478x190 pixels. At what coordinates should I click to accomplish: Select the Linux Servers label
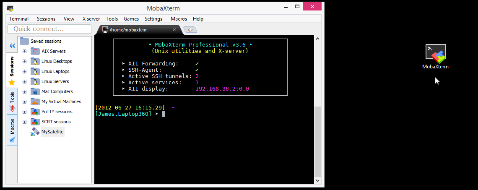pos(55,81)
